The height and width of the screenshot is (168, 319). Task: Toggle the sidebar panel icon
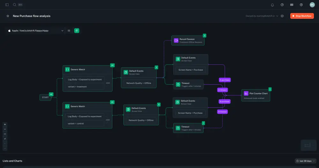click(7, 5)
